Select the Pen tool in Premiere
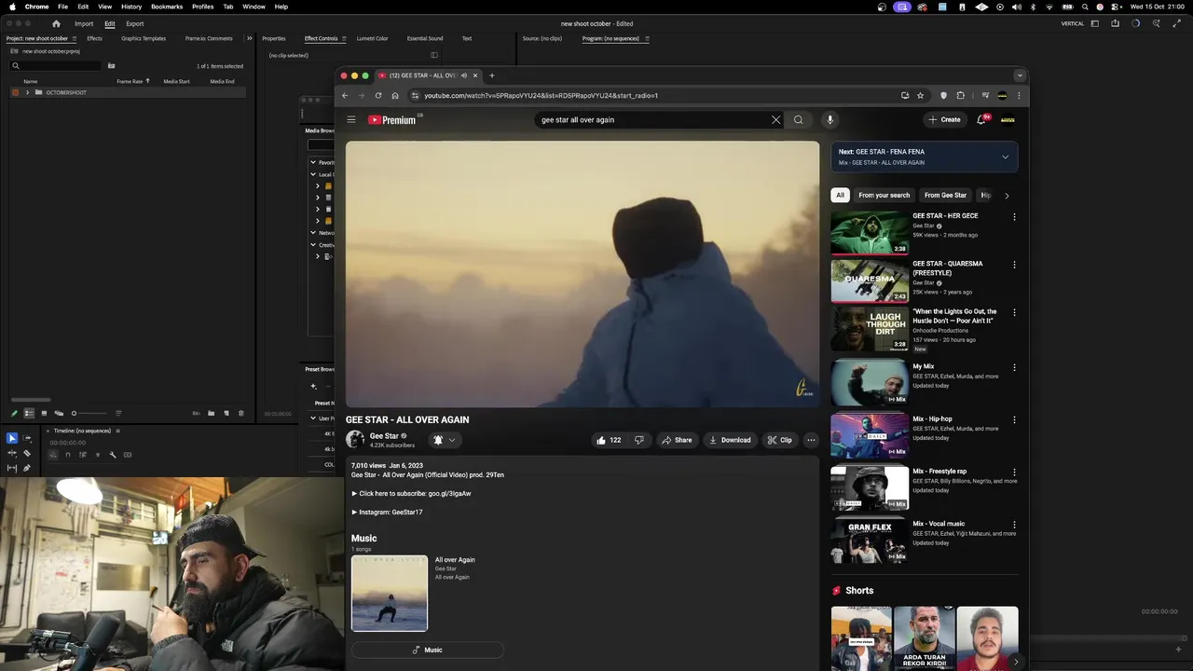Screen dimensions: 1193x671 click(27, 468)
